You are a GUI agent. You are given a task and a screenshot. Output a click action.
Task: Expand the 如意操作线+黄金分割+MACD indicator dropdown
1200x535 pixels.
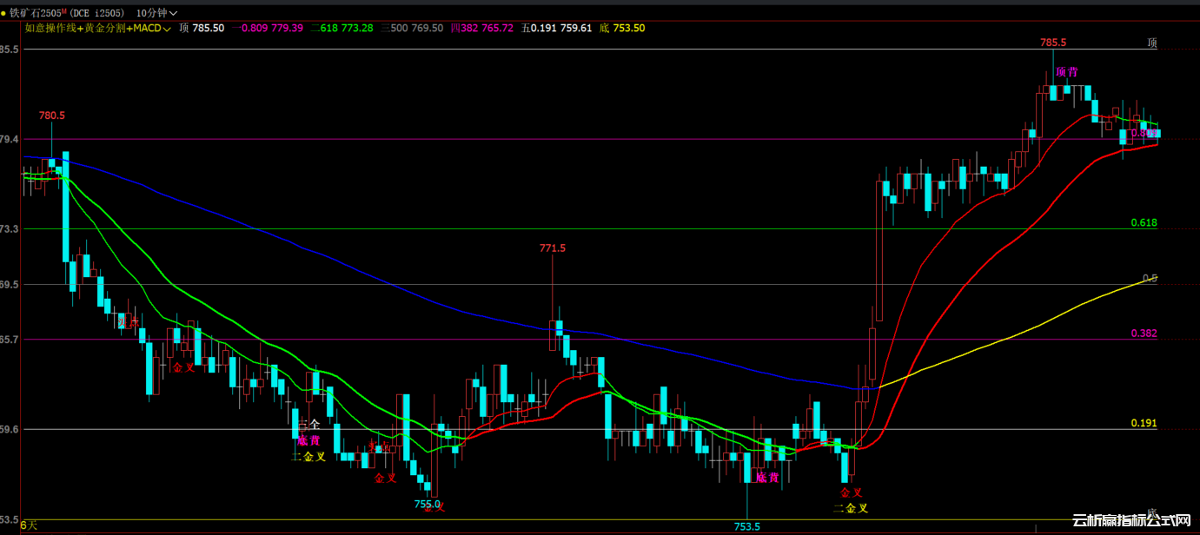point(97,28)
